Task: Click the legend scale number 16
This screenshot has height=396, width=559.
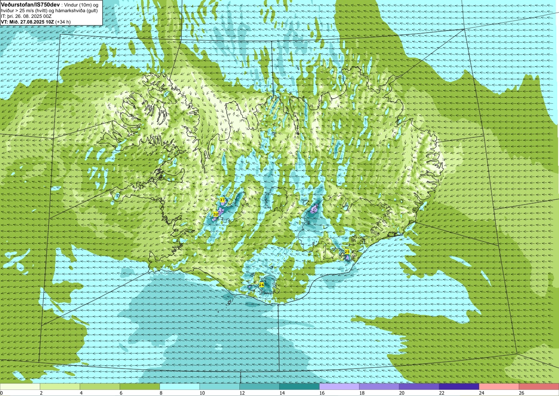Action: (322, 393)
